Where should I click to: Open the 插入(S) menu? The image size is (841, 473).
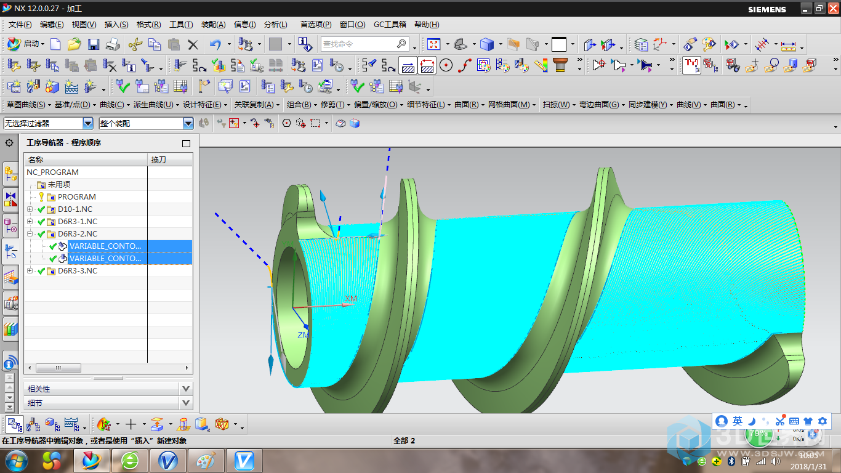coord(116,25)
